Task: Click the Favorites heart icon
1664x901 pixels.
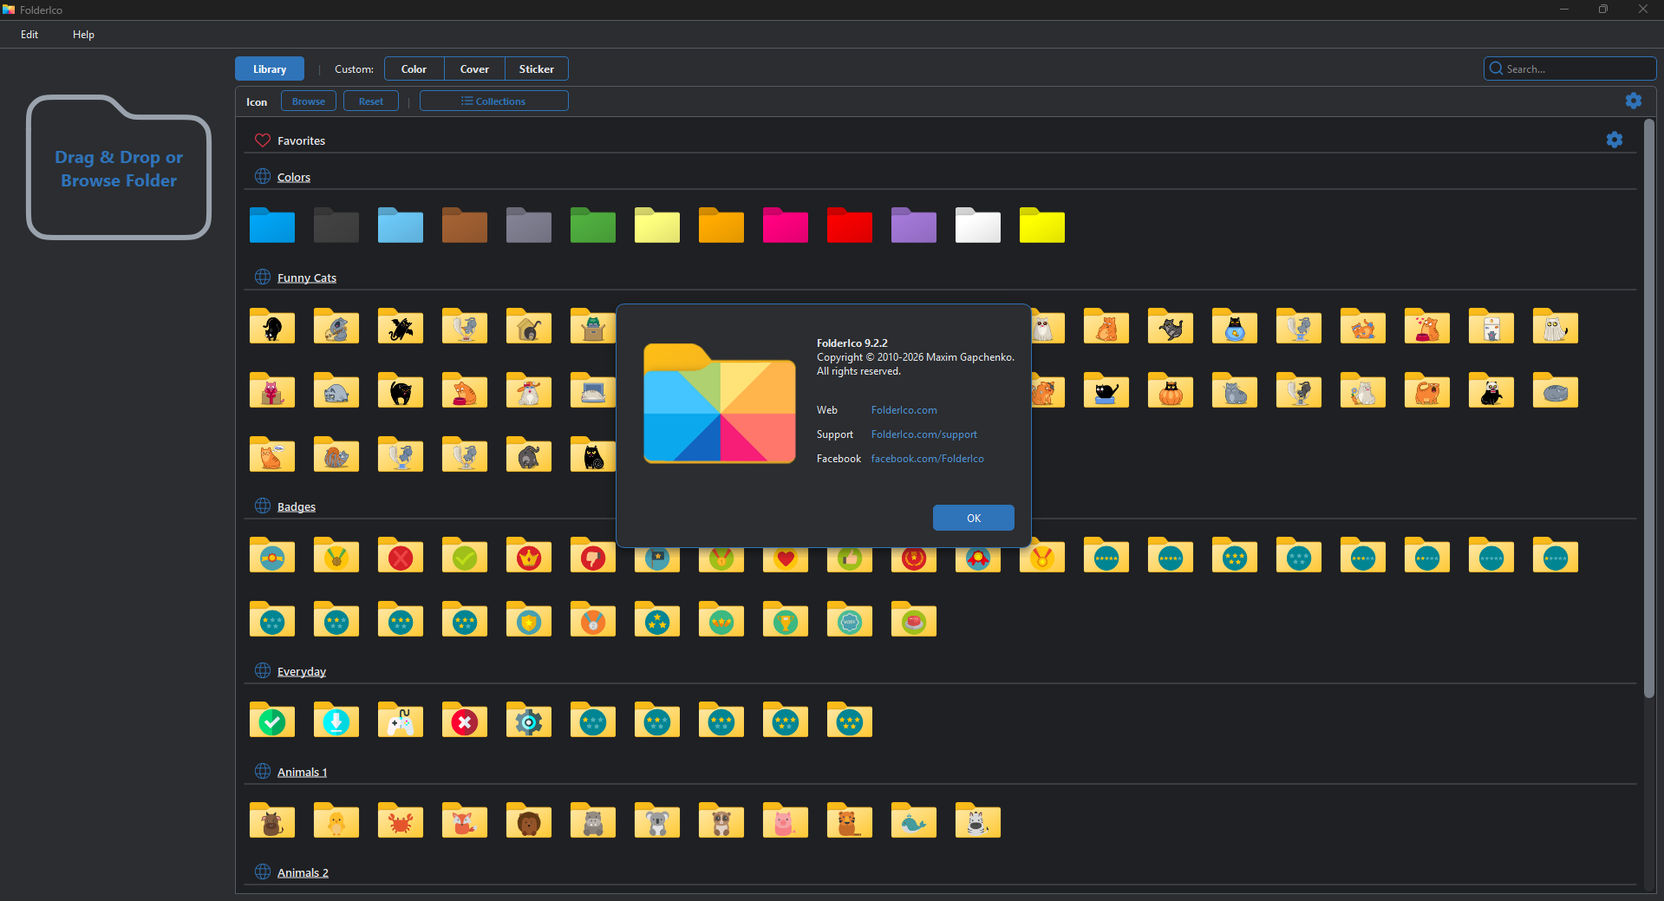Action: tap(263, 140)
